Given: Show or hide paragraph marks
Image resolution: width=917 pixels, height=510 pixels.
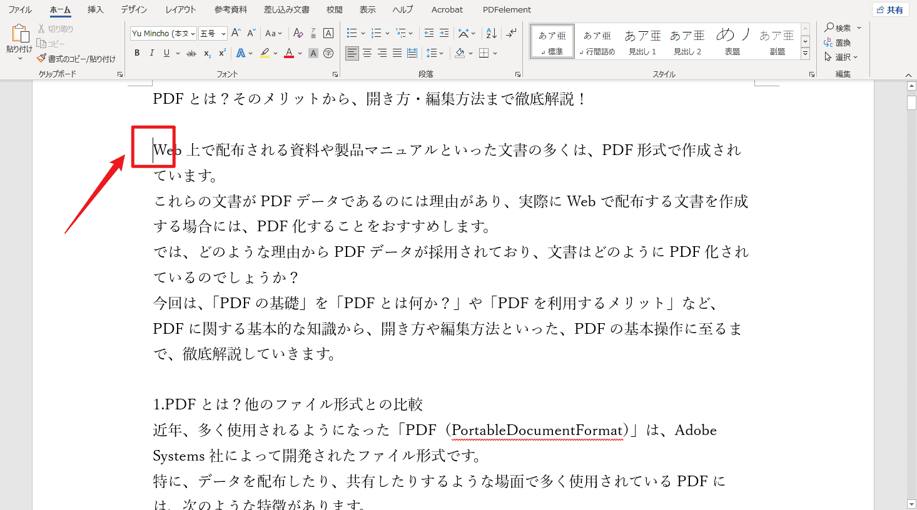Looking at the screenshot, I should [511, 33].
